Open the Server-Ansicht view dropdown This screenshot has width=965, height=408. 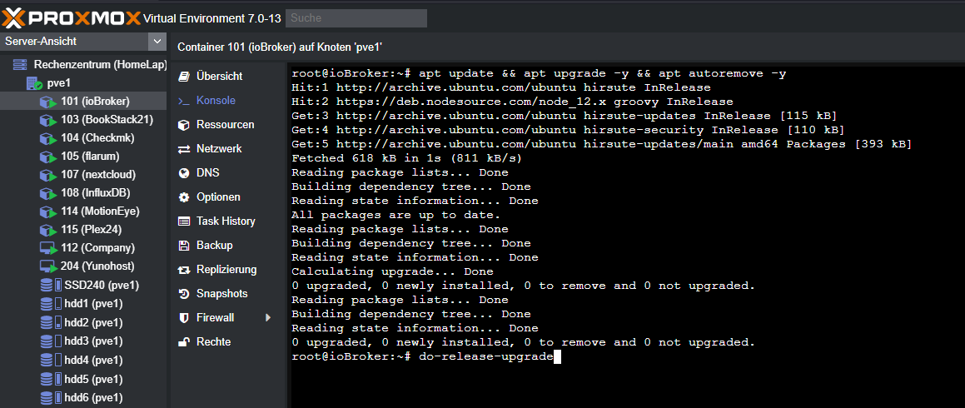click(157, 42)
